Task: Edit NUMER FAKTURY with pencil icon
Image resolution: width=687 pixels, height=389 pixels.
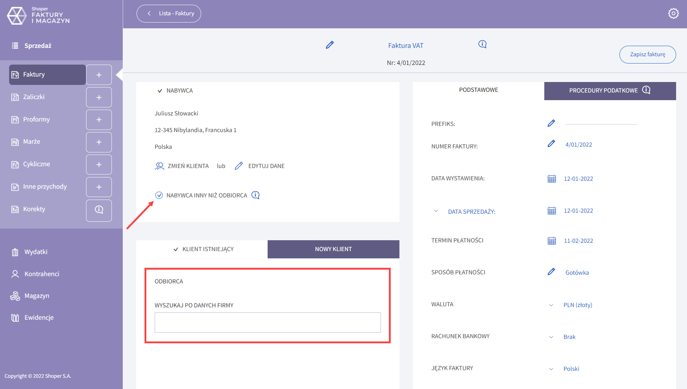Action: coord(551,144)
